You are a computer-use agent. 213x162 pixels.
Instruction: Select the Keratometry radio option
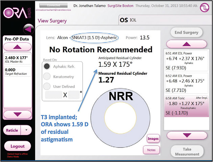pos(47,76)
